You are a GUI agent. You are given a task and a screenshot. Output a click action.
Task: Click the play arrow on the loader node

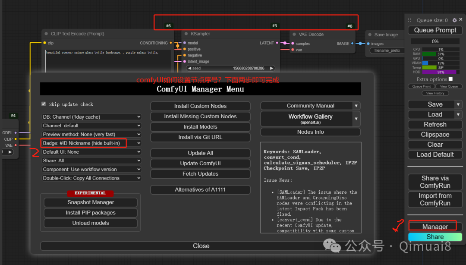(x=10, y=152)
